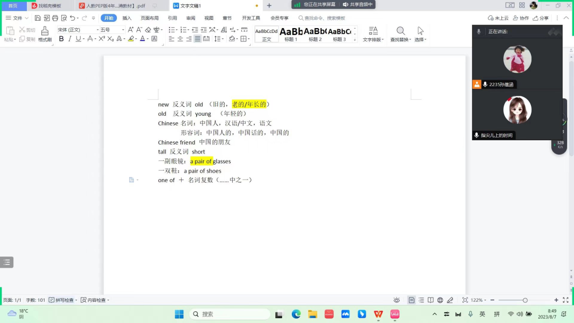Click the italic I icon
This screenshot has height=323, width=574.
(70, 39)
